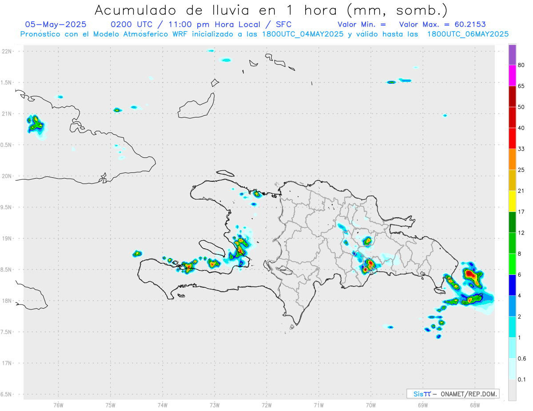Select the '20N' latitude axis label
Screen dimensions: 533x411
[x=8, y=176]
